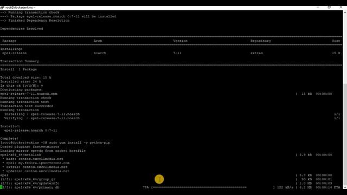Click the "6.9 kB" metalink size value
Screen dimensions: 347x195
pyautogui.click(x=306, y=155)
